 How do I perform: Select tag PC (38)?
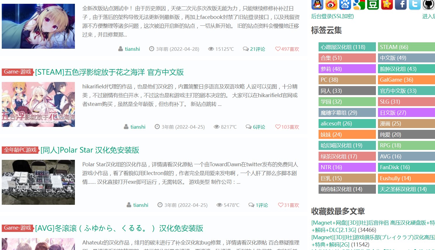click(347, 80)
